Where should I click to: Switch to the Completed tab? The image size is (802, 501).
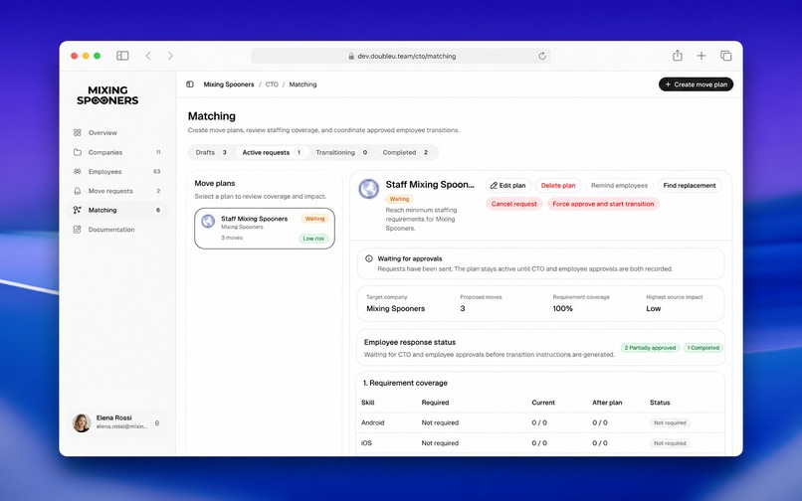[406, 152]
